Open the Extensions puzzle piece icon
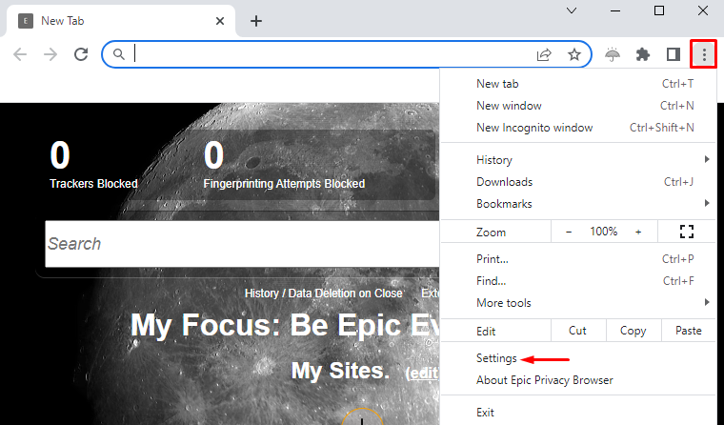724x425 pixels. click(x=643, y=54)
